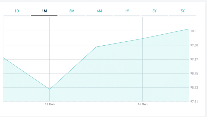Switch to the 1D time range tab

17,11
